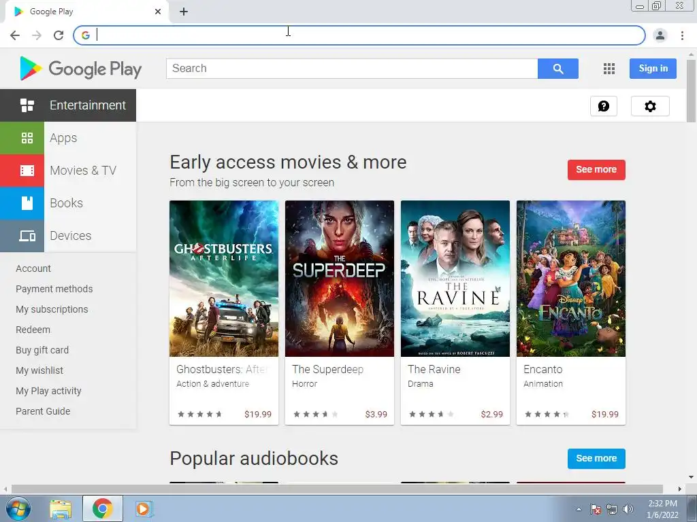Viewport: 697px width, 522px height.
Task: Click the Popular audiobooks heading
Action: tap(254, 459)
